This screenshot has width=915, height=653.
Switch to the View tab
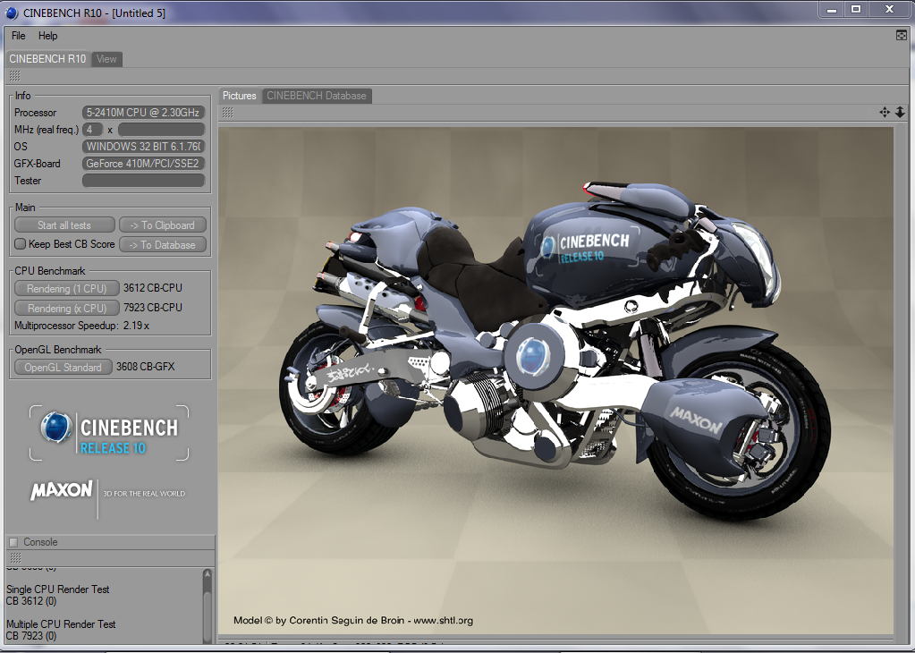pos(106,59)
